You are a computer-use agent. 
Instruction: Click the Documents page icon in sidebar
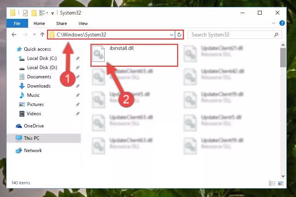click(22, 77)
